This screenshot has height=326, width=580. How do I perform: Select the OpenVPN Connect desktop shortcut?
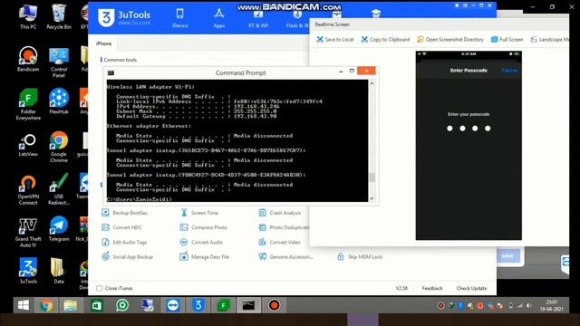(x=28, y=189)
